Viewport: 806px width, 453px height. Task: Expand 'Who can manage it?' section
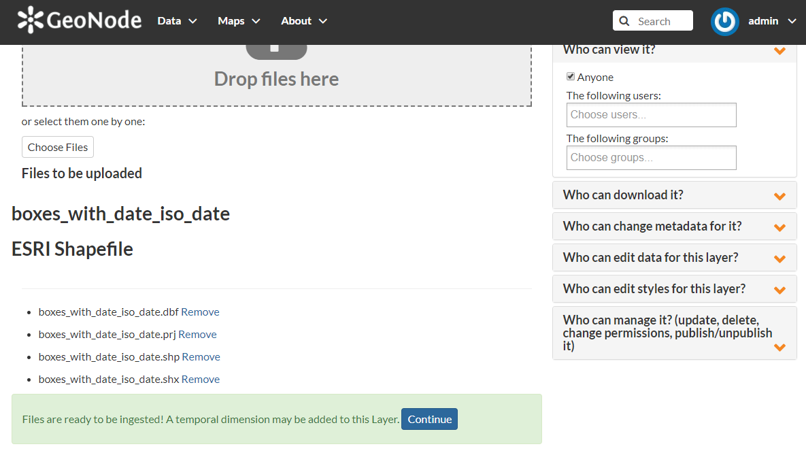point(673,333)
